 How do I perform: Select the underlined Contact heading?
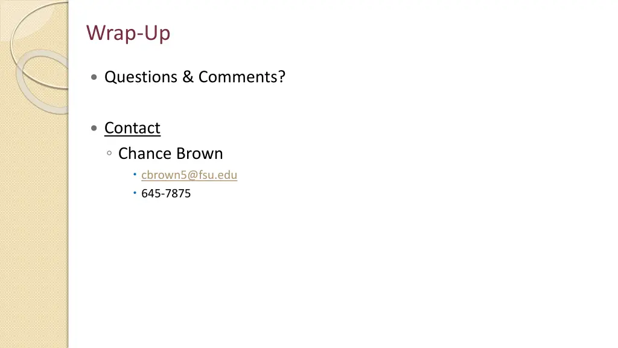[132, 128]
